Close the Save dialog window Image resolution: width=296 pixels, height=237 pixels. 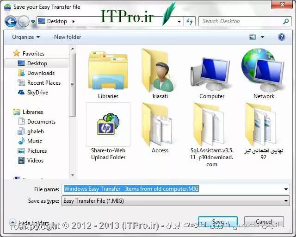[x=282, y=4]
